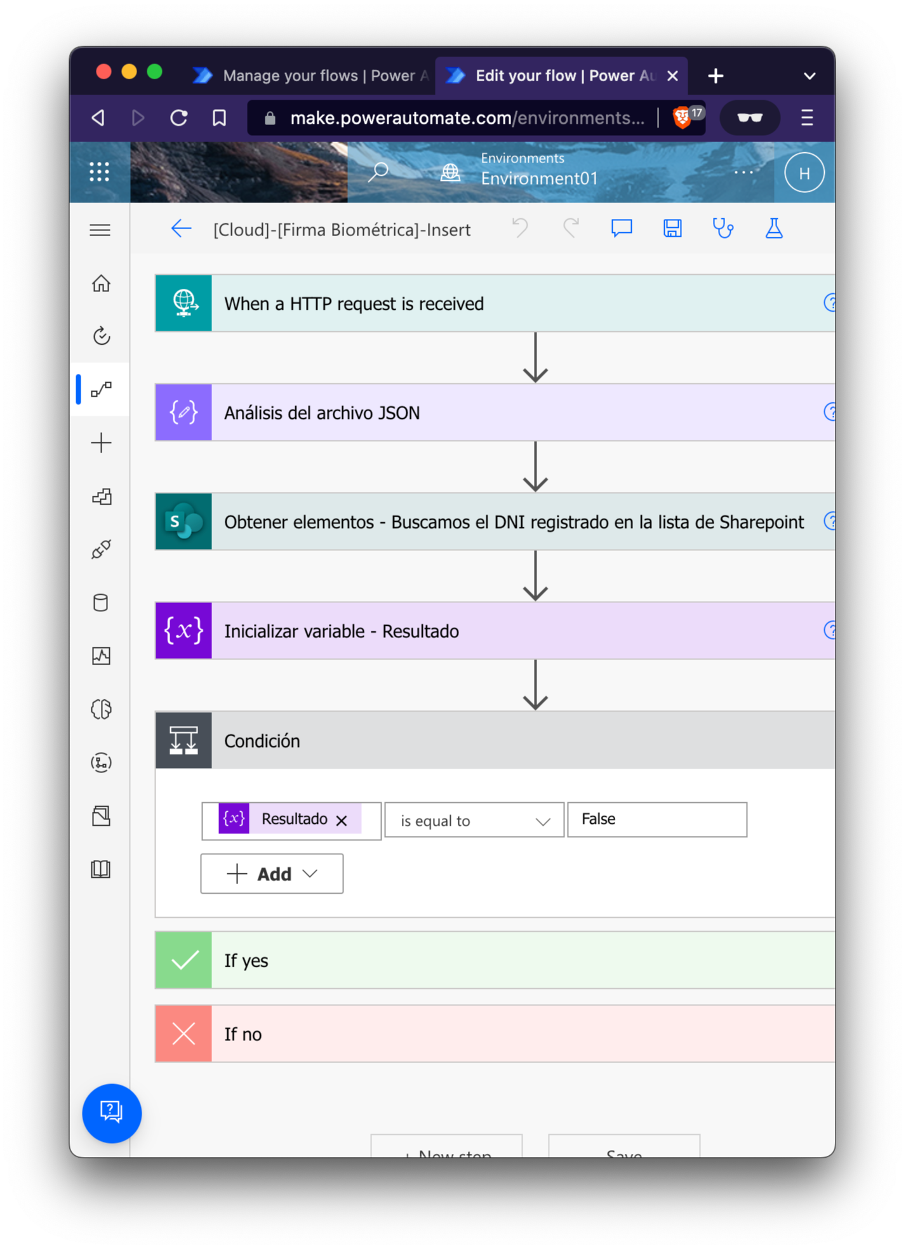This screenshot has width=906, height=1251.
Task: Remove the Resultado token from condition
Action: click(x=342, y=820)
